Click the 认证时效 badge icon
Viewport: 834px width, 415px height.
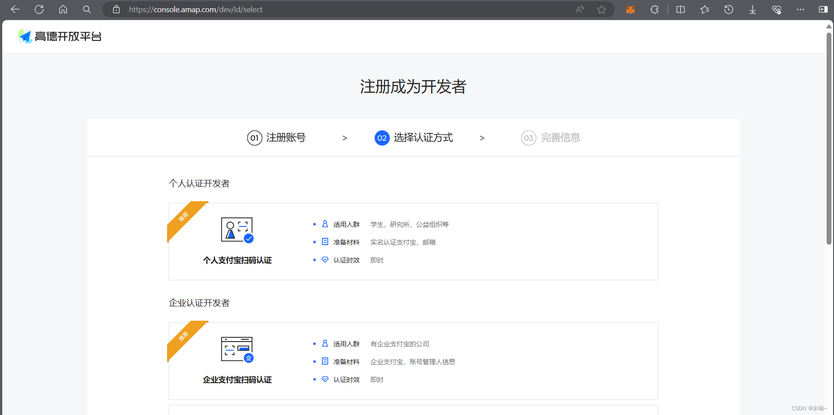325,259
